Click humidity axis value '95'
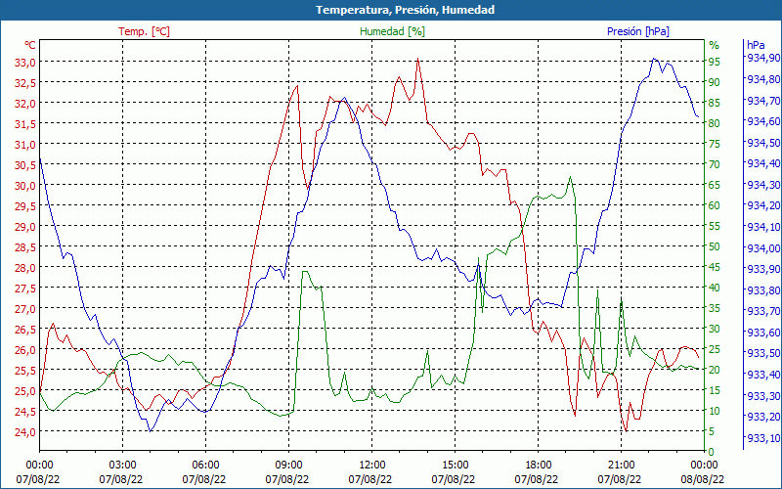This screenshot has width=782, height=489. point(715,63)
